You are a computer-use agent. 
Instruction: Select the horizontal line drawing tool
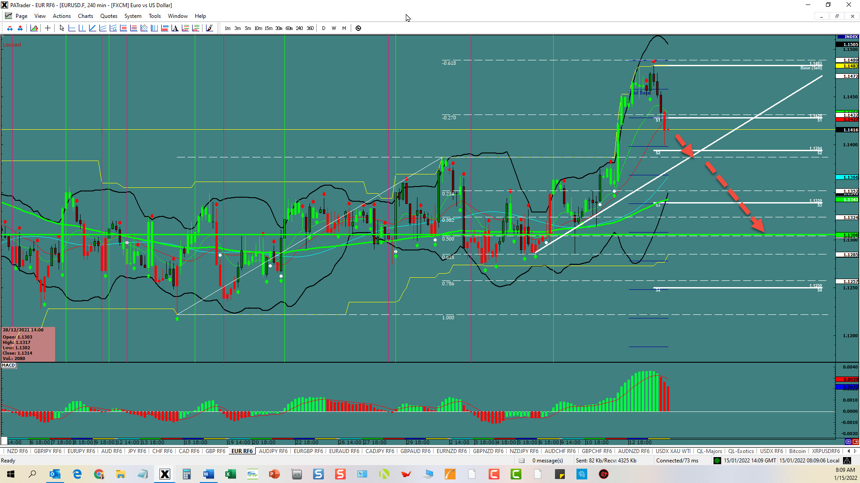point(72,28)
